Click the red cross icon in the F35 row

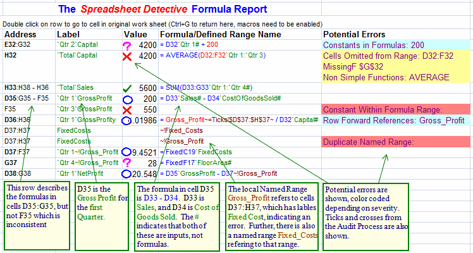point(127,110)
